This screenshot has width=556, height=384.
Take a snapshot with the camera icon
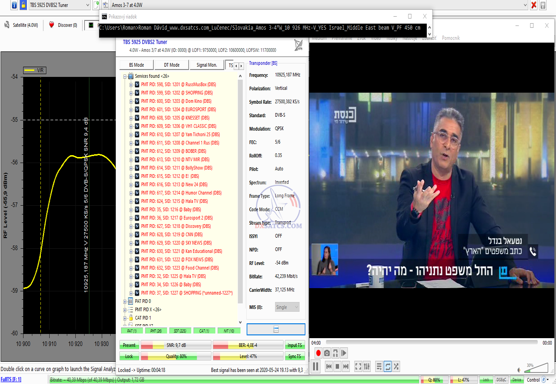[327, 353]
